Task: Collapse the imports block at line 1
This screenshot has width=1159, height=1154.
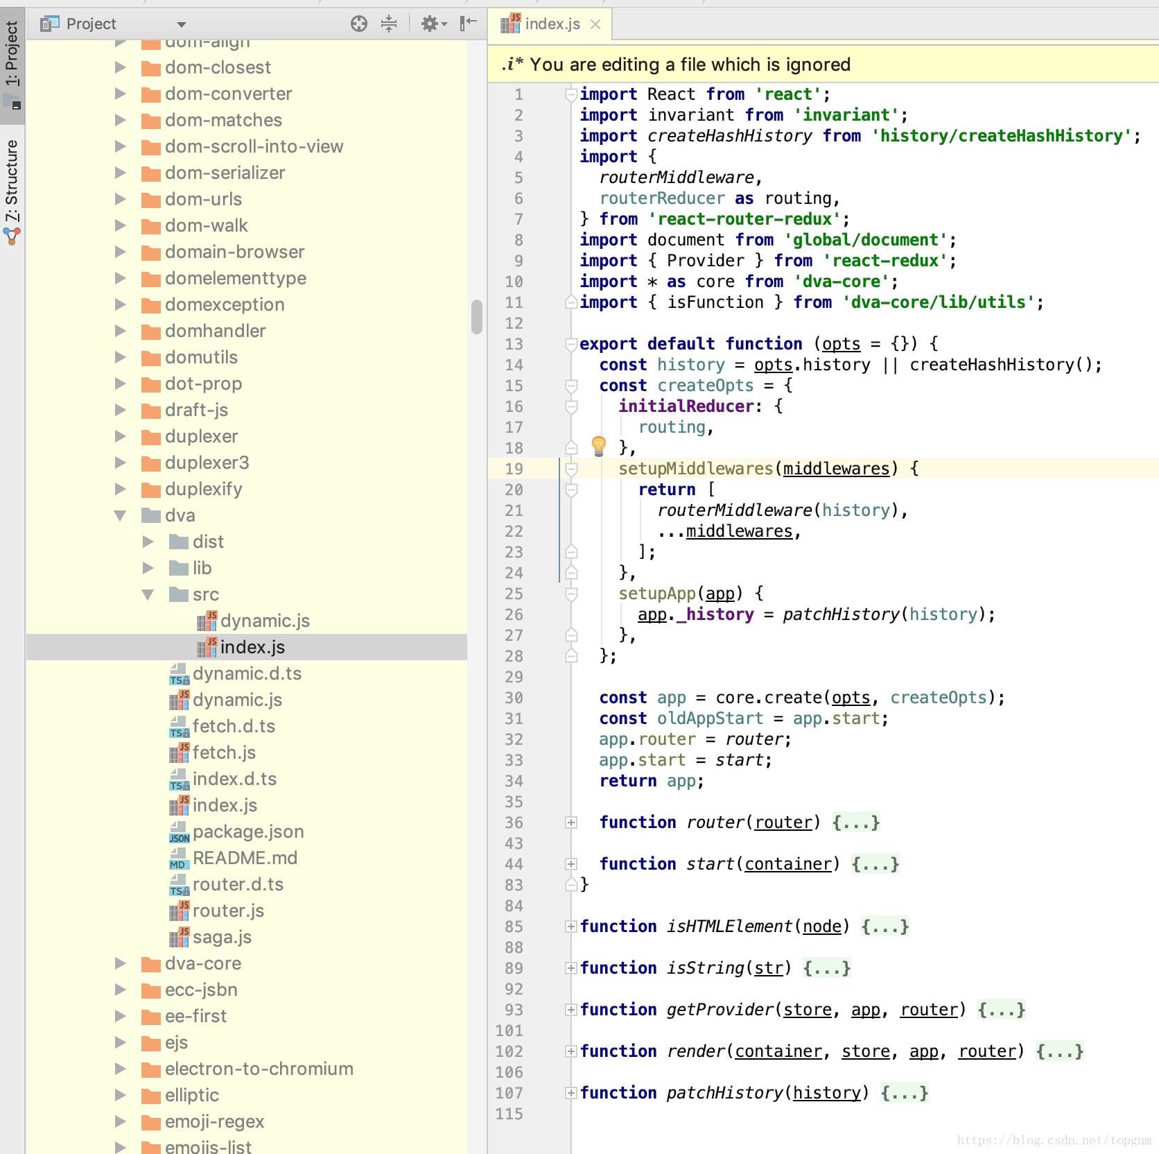Action: (x=571, y=94)
